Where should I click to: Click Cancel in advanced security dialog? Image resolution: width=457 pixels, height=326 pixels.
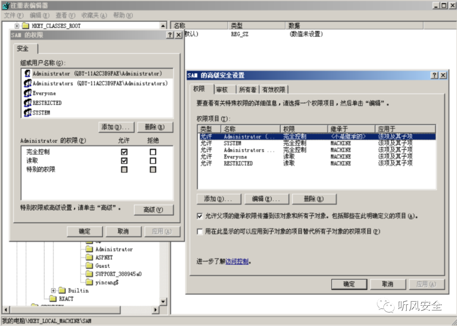tap(388, 284)
